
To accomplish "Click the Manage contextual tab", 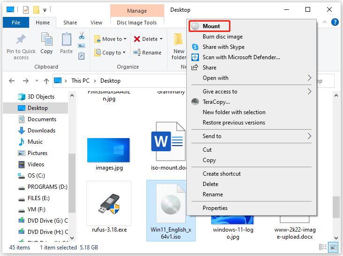I will [137, 11].
